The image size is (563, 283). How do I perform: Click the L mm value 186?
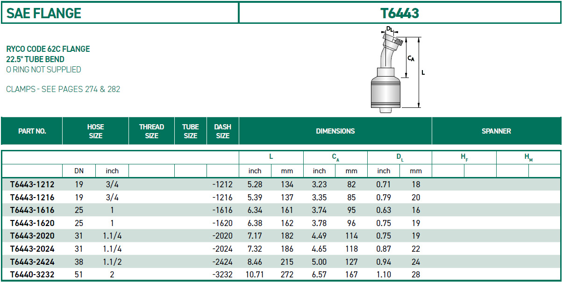coord(287,248)
